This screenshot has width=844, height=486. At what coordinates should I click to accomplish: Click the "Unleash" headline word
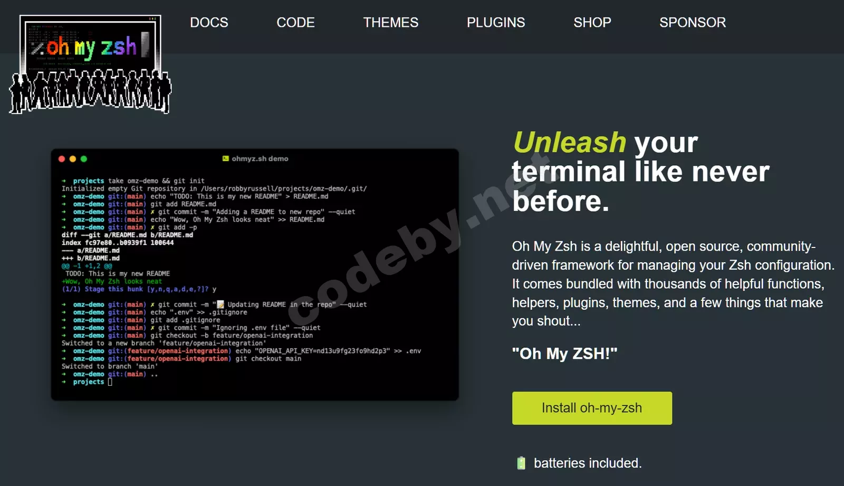pyautogui.click(x=570, y=142)
